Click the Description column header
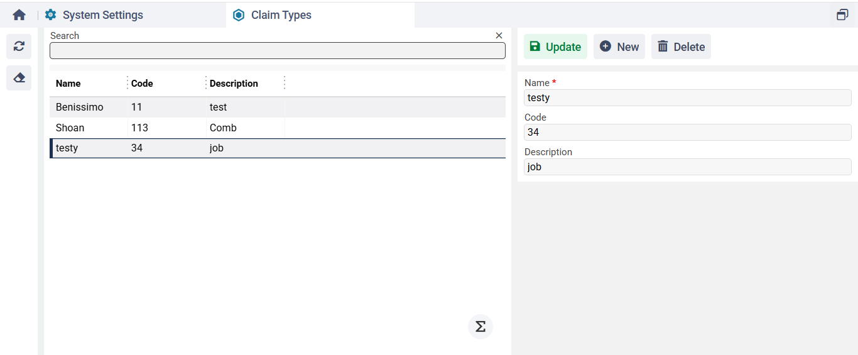 point(234,84)
